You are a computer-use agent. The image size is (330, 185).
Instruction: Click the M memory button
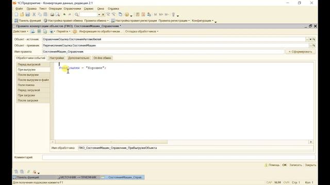pyautogui.click(x=155, y=14)
